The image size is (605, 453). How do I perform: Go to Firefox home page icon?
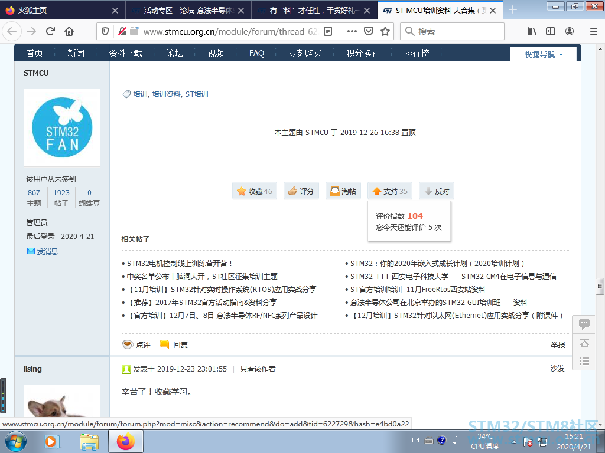tap(69, 31)
